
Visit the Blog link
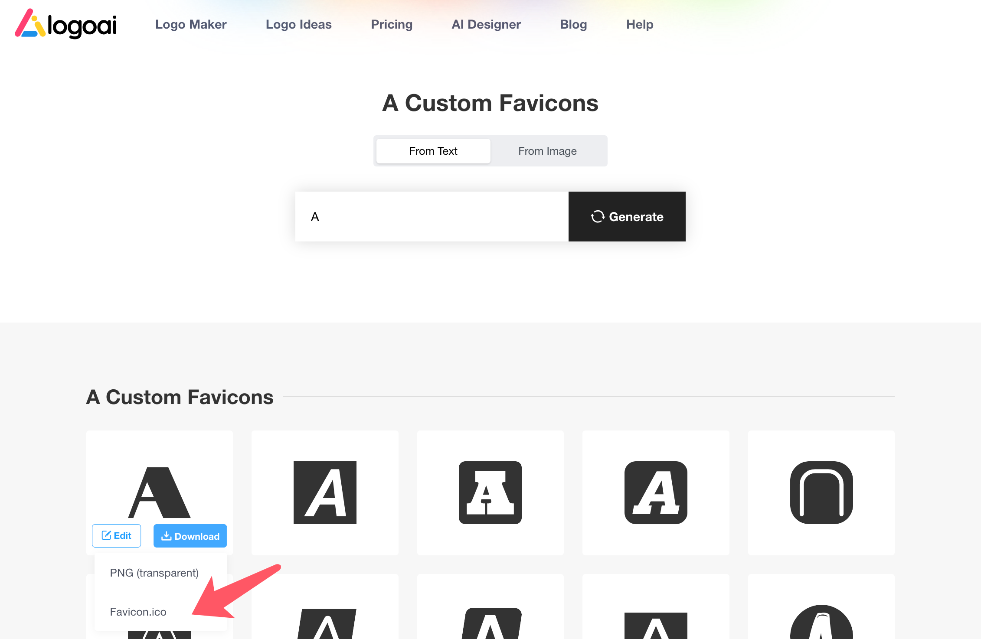(573, 24)
